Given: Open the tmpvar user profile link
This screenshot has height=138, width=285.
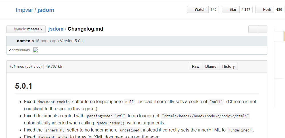Looking at the screenshot, I should [x=24, y=10].
